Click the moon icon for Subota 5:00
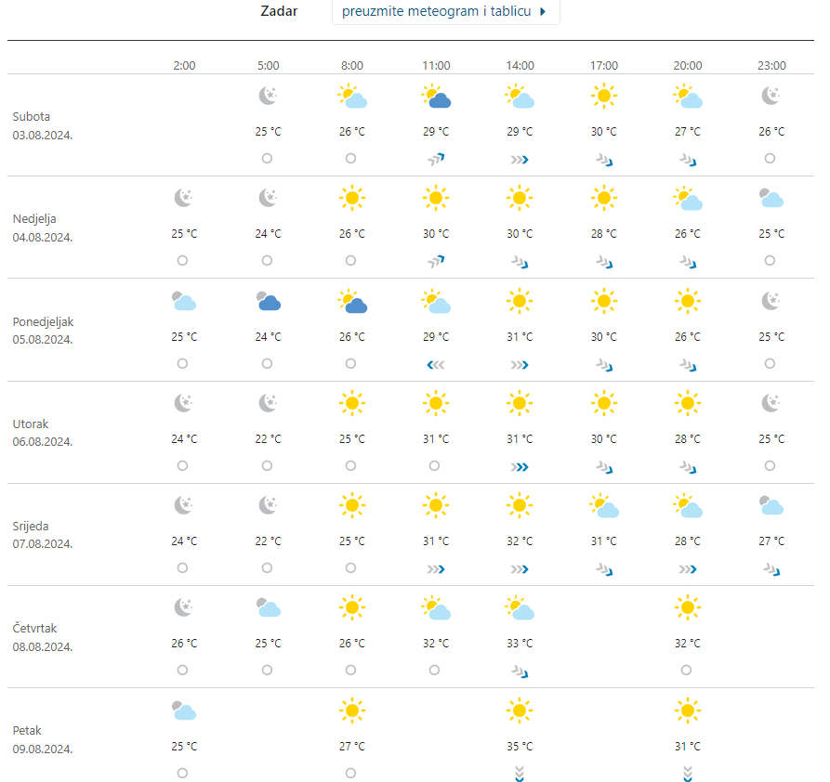 (x=268, y=96)
